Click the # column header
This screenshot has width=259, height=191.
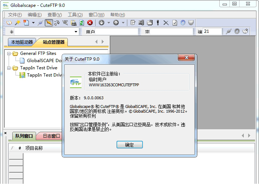click(x=20, y=148)
